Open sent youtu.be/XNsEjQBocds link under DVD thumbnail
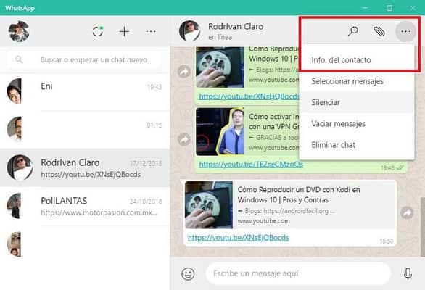This screenshot has height=290, width=425. 249,96
